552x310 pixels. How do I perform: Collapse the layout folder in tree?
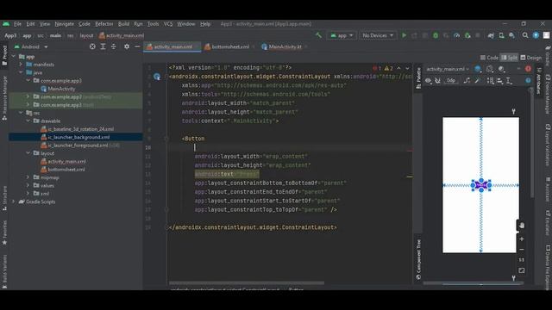(28, 153)
